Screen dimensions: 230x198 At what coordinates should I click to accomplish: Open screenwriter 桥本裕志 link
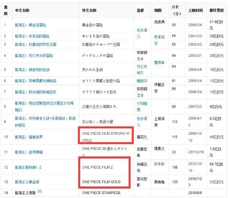click(x=159, y=40)
